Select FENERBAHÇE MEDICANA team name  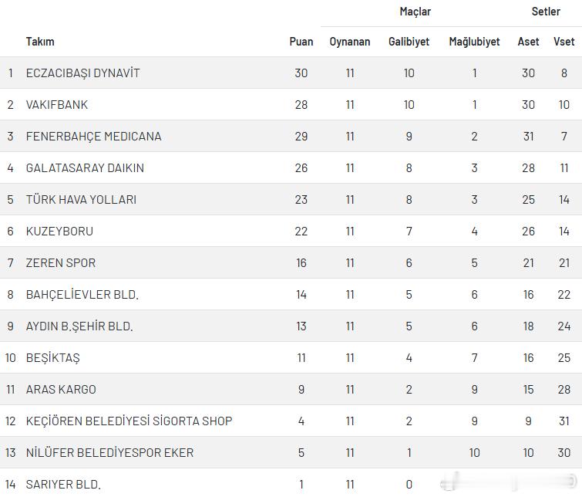pos(93,137)
